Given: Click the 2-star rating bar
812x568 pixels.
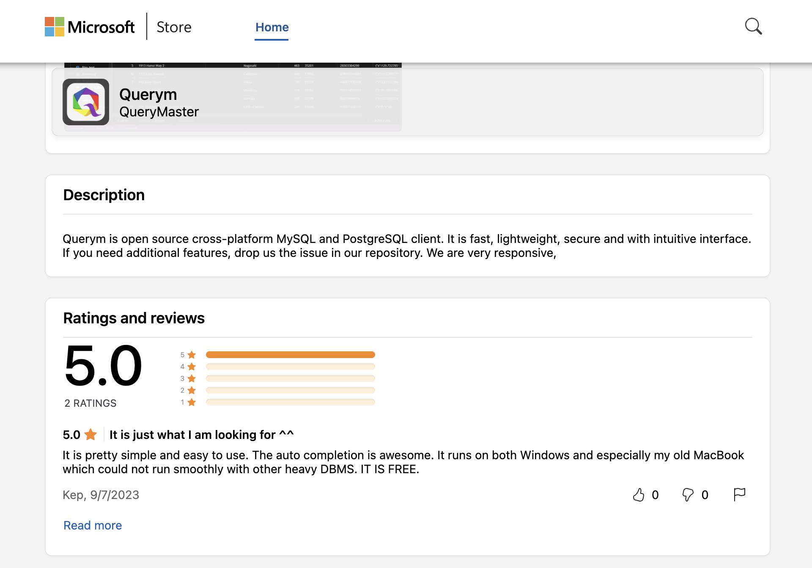Looking at the screenshot, I should pos(291,390).
